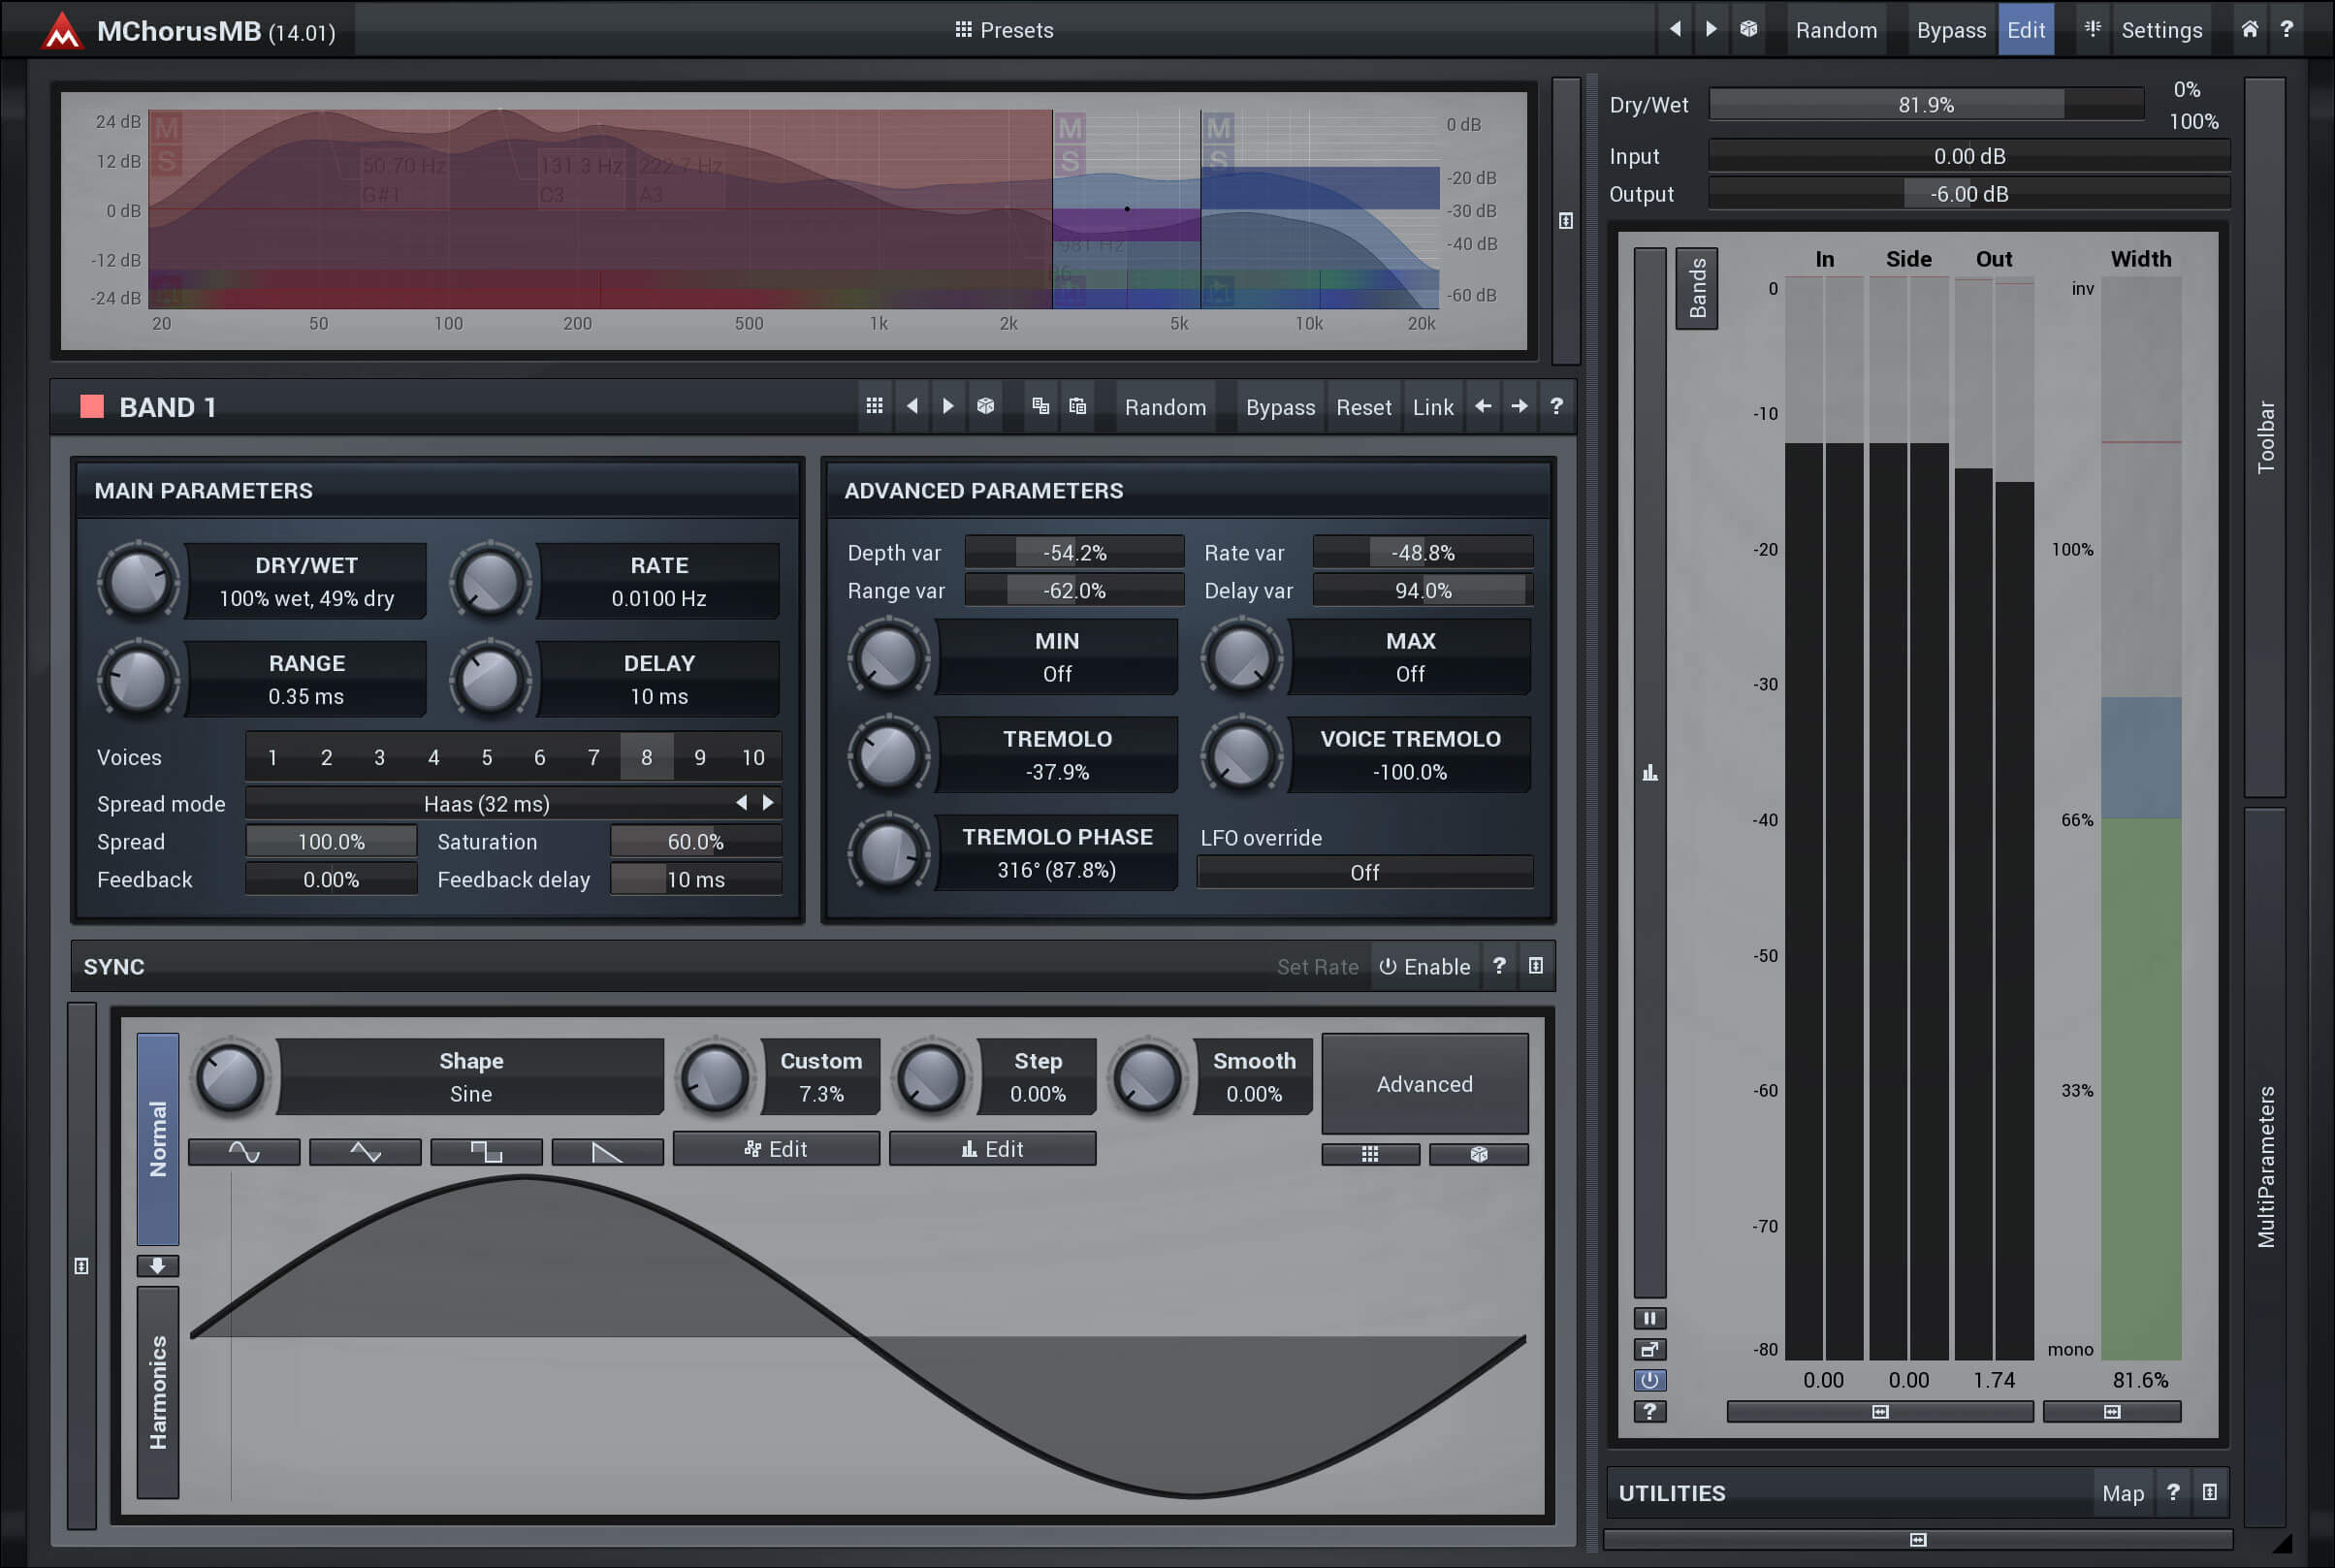Open Band 1 help question mark

(1556, 406)
